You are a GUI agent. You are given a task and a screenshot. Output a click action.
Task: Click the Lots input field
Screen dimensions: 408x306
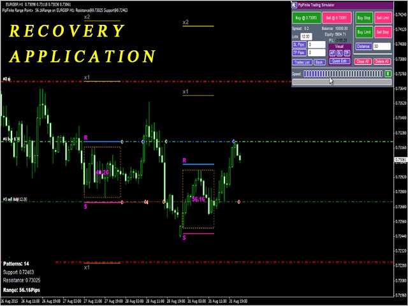point(306,37)
